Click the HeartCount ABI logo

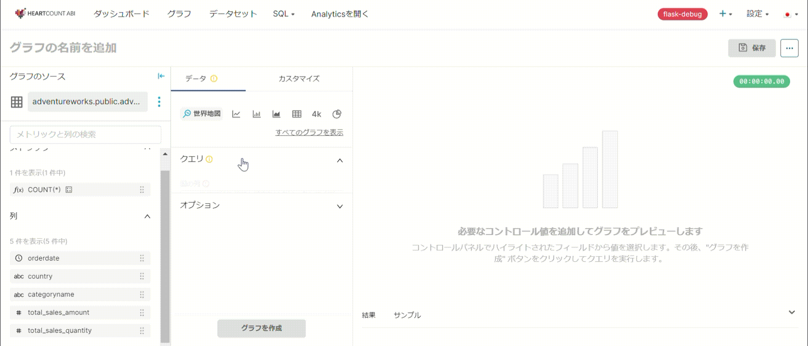pos(45,13)
